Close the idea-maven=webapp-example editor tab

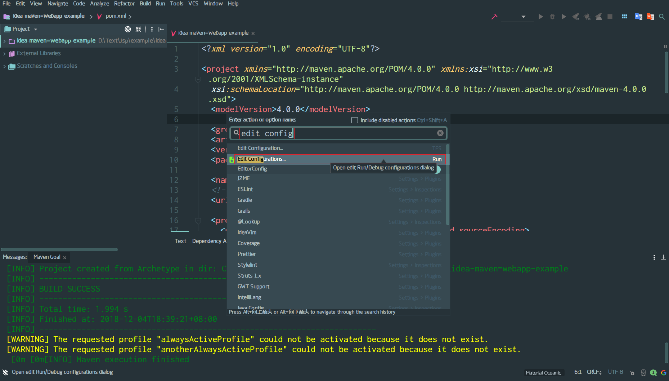click(x=253, y=34)
